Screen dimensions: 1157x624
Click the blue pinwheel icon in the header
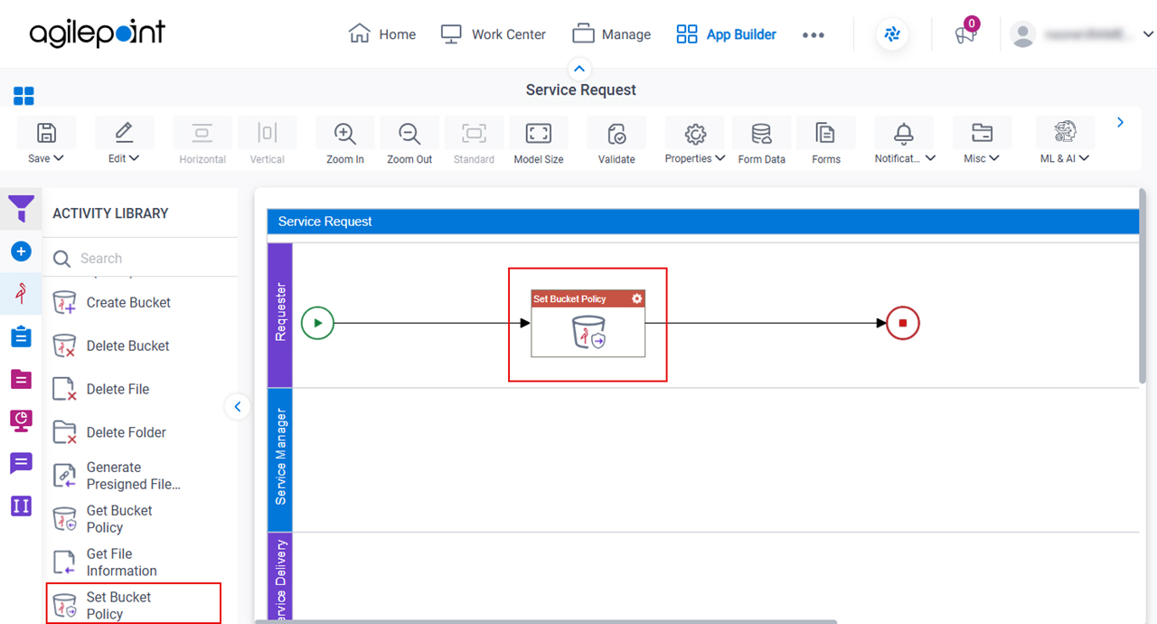pyautogui.click(x=892, y=34)
